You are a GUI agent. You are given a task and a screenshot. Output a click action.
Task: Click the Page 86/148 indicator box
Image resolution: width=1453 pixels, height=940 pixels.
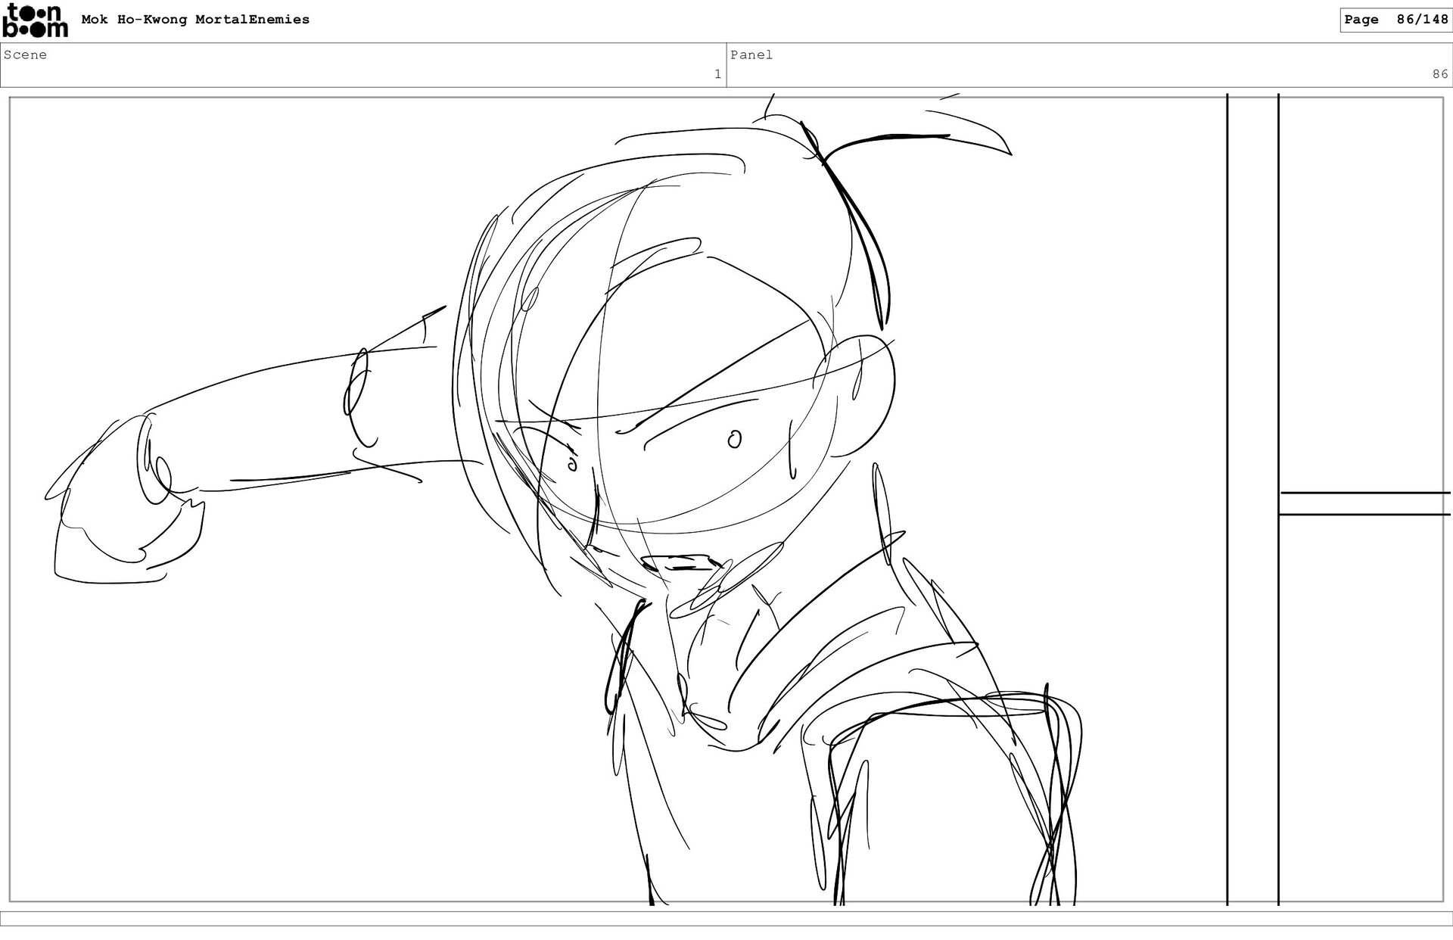(1395, 20)
